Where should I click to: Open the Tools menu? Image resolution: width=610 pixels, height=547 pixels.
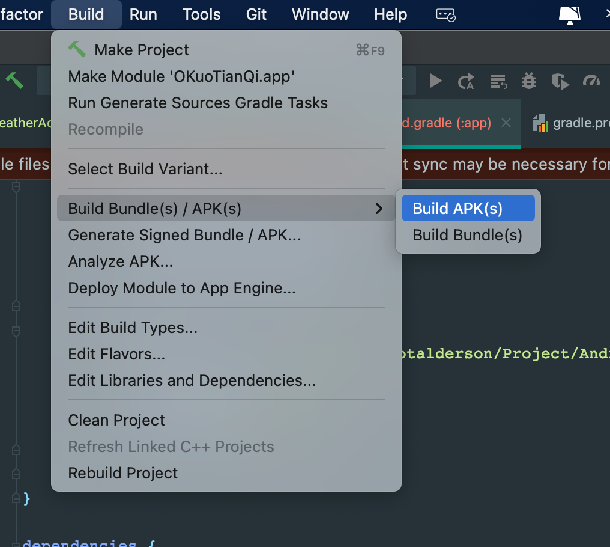pos(202,14)
